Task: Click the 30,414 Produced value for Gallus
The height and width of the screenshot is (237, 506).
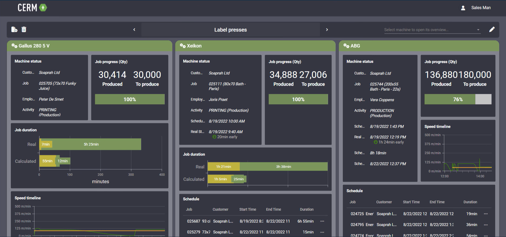Action: pyautogui.click(x=112, y=75)
